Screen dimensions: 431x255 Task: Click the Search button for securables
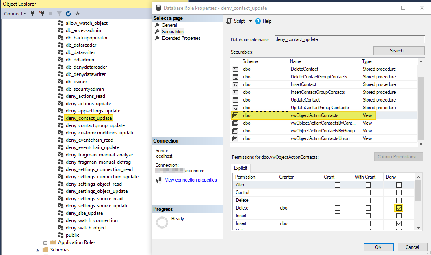398,50
